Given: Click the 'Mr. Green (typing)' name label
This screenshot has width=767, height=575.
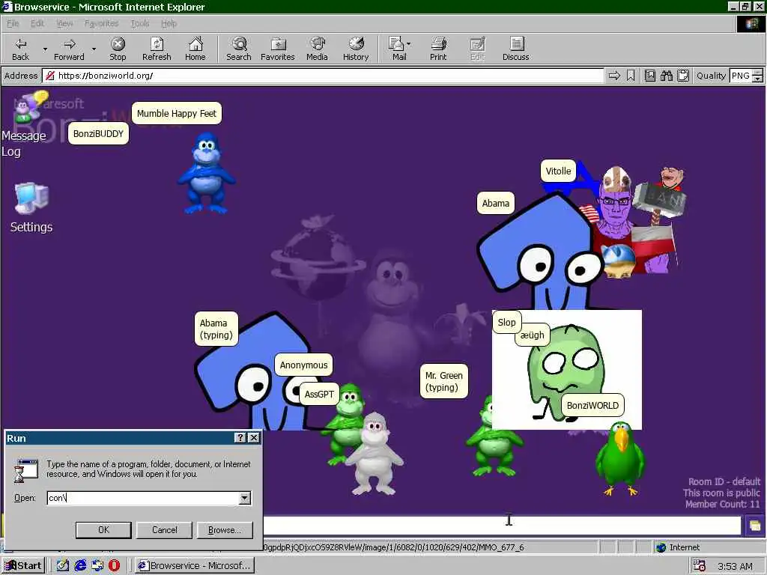Looking at the screenshot, I should [x=443, y=381].
